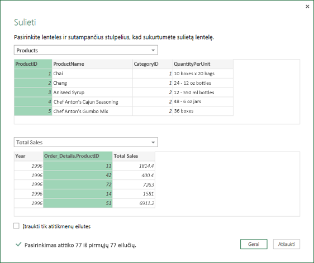
Task: Click the Chef Anton's Gumbo Mix cell
Action: pos(92,111)
